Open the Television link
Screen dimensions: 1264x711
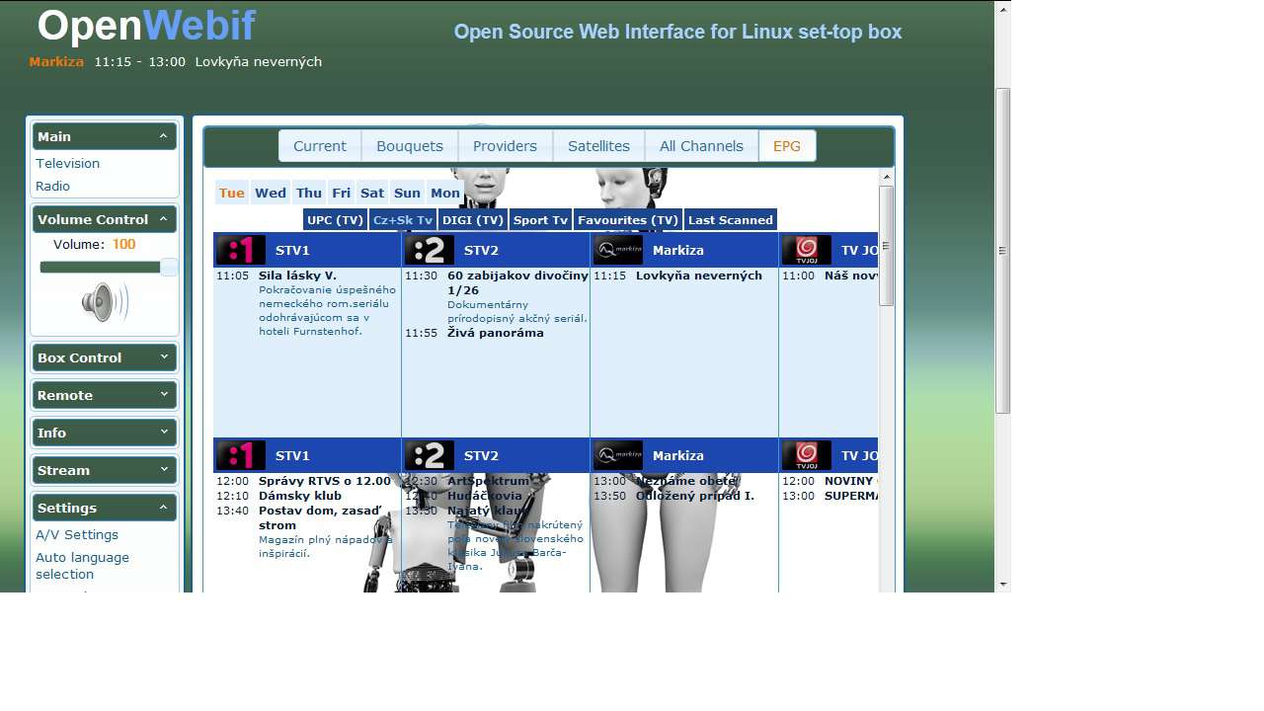click(67, 163)
